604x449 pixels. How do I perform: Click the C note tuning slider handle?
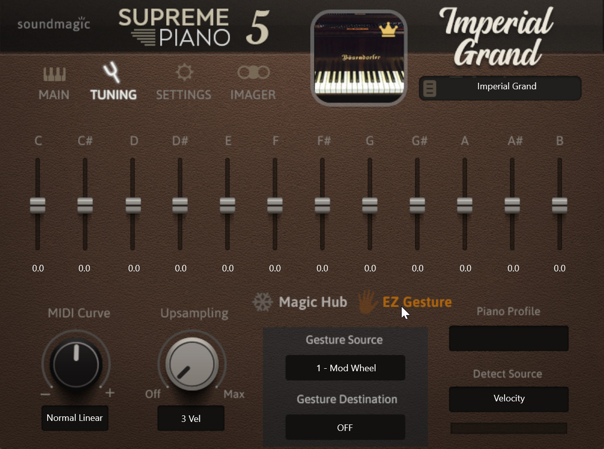38,205
